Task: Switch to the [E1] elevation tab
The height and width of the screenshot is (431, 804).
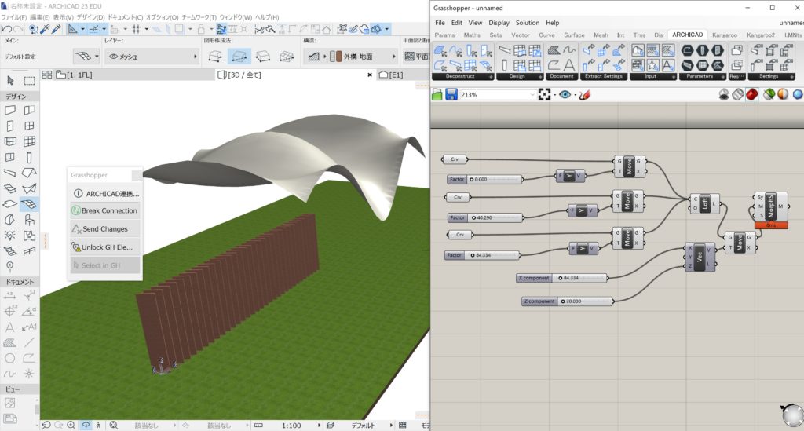Action: point(391,75)
